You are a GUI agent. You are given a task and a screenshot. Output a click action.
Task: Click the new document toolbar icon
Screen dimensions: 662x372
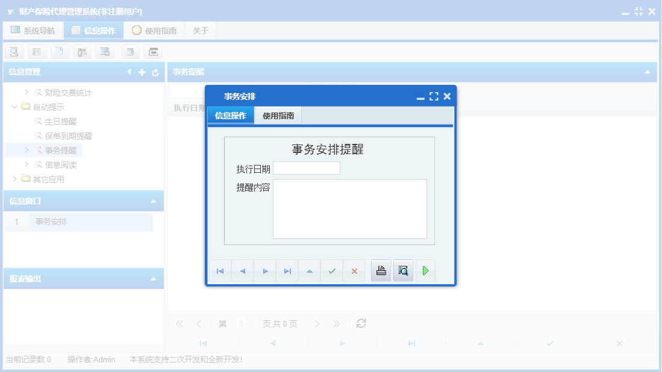60,52
